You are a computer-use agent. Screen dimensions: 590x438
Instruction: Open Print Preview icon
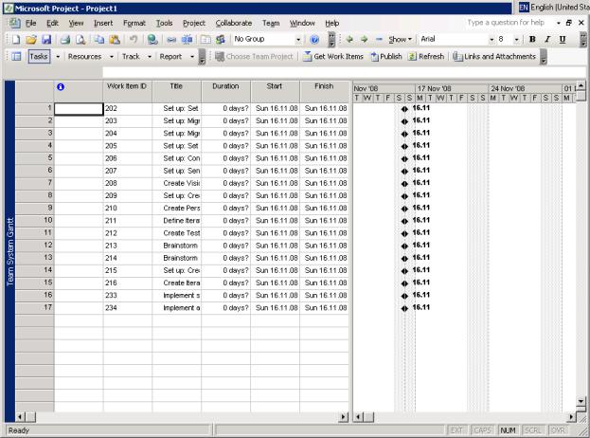coord(80,39)
